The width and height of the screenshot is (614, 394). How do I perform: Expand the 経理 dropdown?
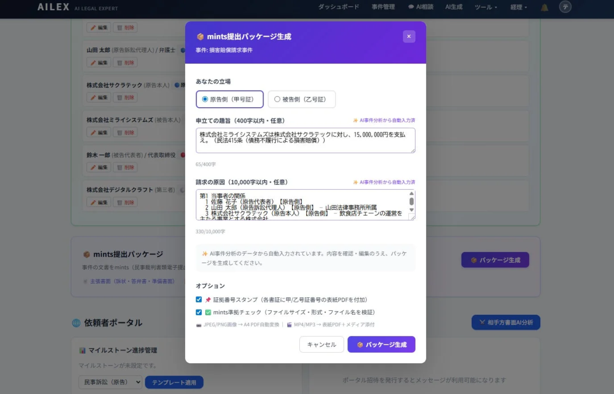pos(518,7)
